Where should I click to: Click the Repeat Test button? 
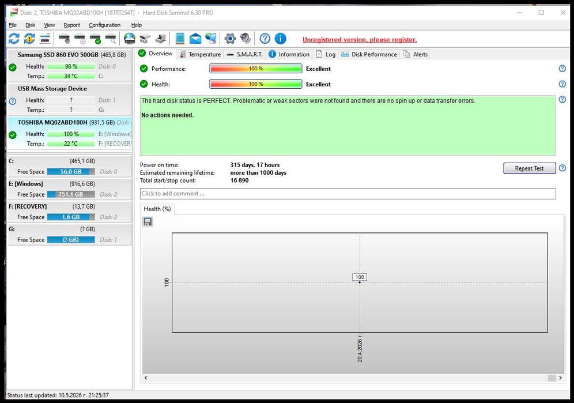[x=530, y=168]
